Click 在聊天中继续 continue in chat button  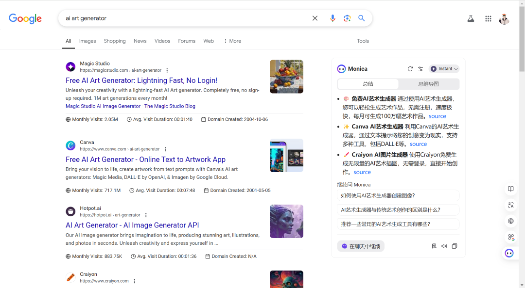[361, 246]
